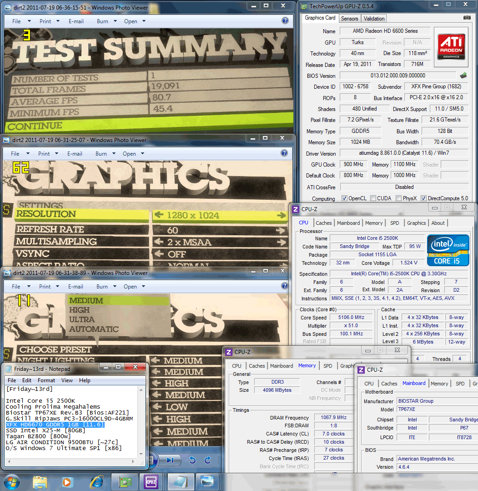This screenshot has width=478, height=491.
Task: Rotate the photo counterclockwise
Action: coord(192,460)
